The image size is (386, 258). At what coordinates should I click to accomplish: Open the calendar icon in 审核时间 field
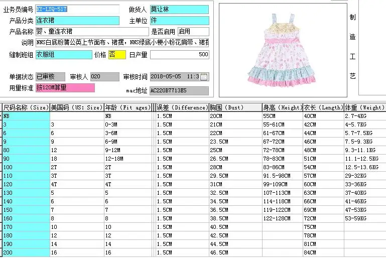point(204,77)
